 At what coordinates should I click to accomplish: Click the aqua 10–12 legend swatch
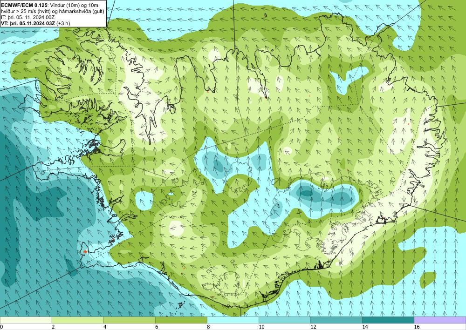click(285, 320)
